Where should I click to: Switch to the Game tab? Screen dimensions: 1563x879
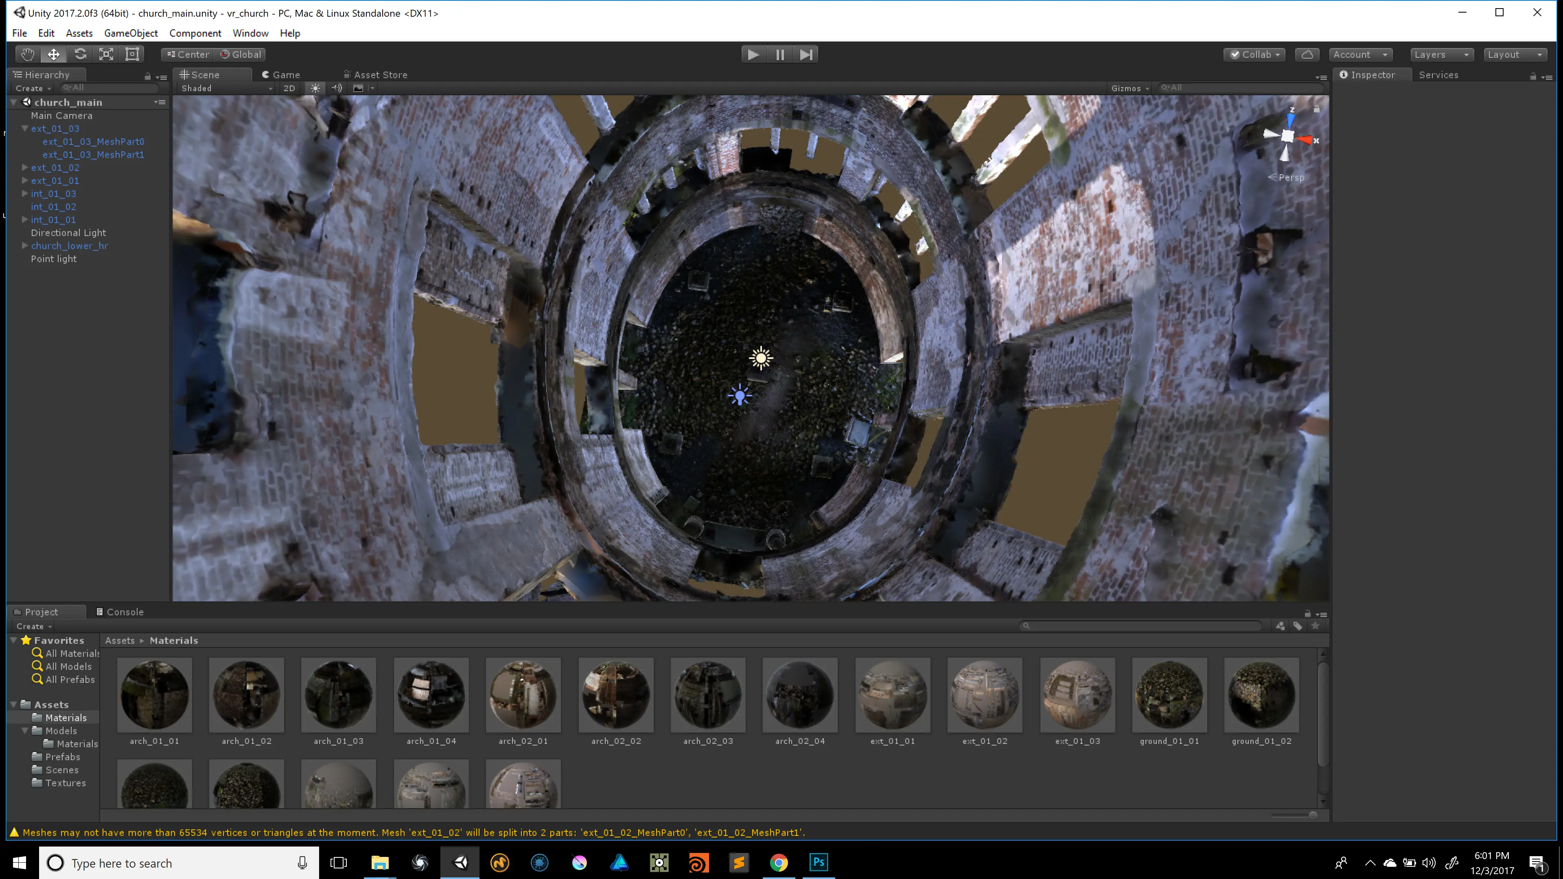coord(281,74)
